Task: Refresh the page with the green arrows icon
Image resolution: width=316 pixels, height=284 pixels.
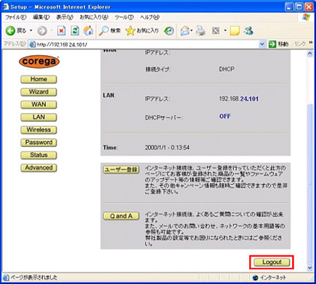Action: pyautogui.click(x=75, y=30)
